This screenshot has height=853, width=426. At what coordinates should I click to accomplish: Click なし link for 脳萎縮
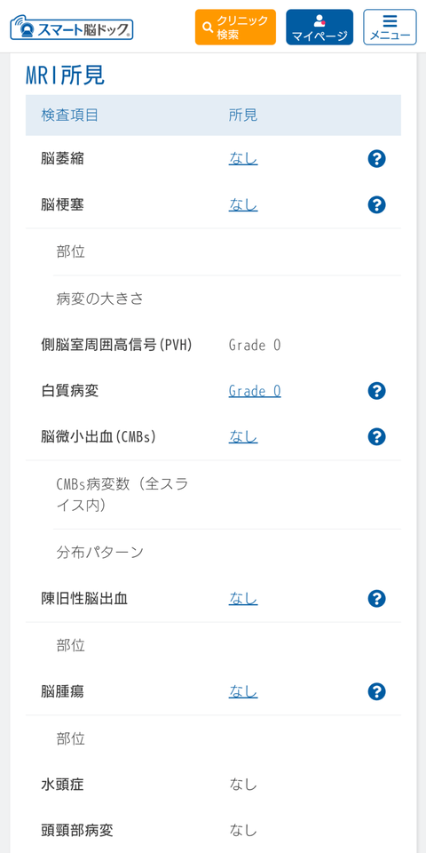243,159
